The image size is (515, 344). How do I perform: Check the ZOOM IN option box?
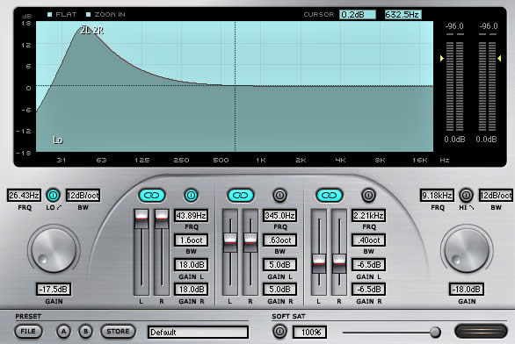pyautogui.click(x=88, y=14)
